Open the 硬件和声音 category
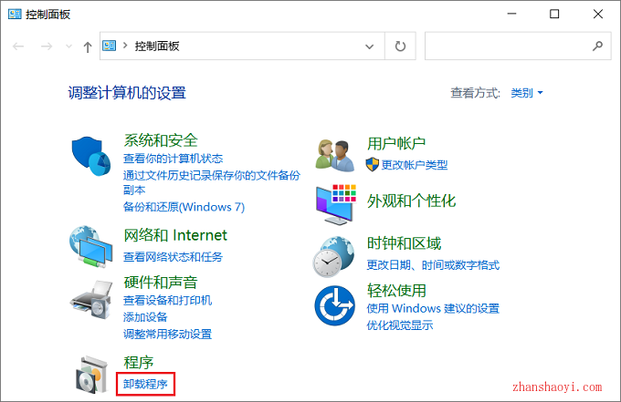Screen dimensions: 621x402 pos(161,283)
